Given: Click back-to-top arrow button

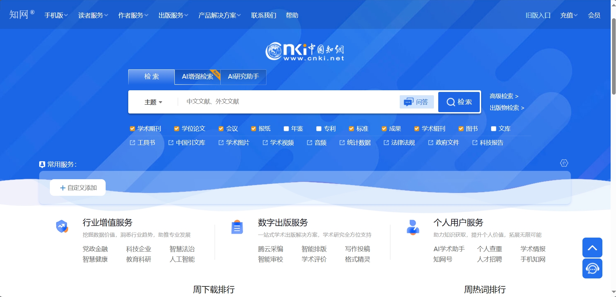Looking at the screenshot, I should point(592,248).
